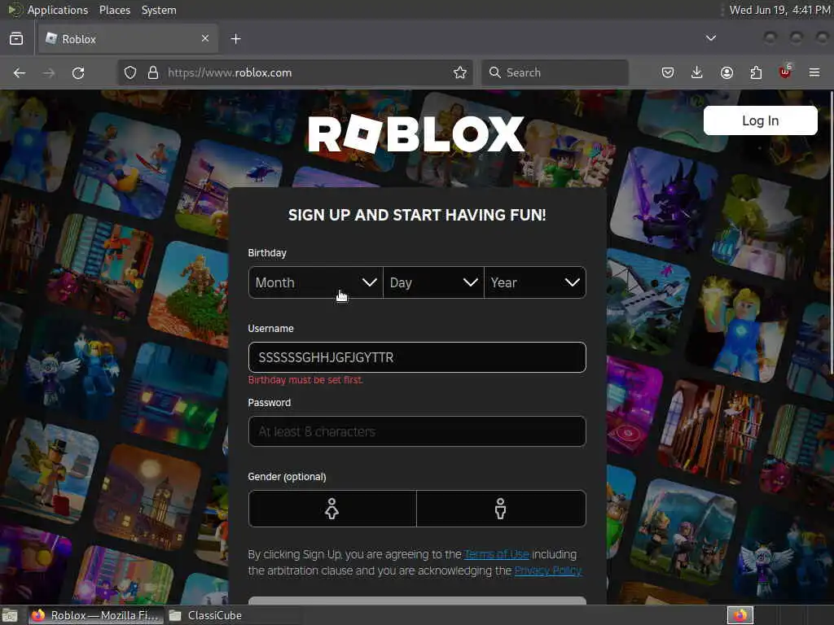Open the Firefox hamburger menu
The image size is (834, 625).
[x=814, y=72]
